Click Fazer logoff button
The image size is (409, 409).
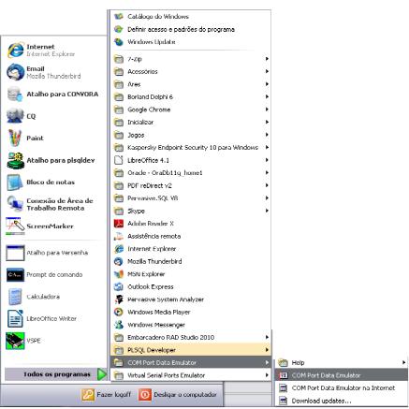coord(107,395)
